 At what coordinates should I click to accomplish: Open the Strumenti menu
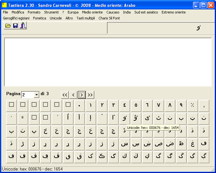point(51,12)
